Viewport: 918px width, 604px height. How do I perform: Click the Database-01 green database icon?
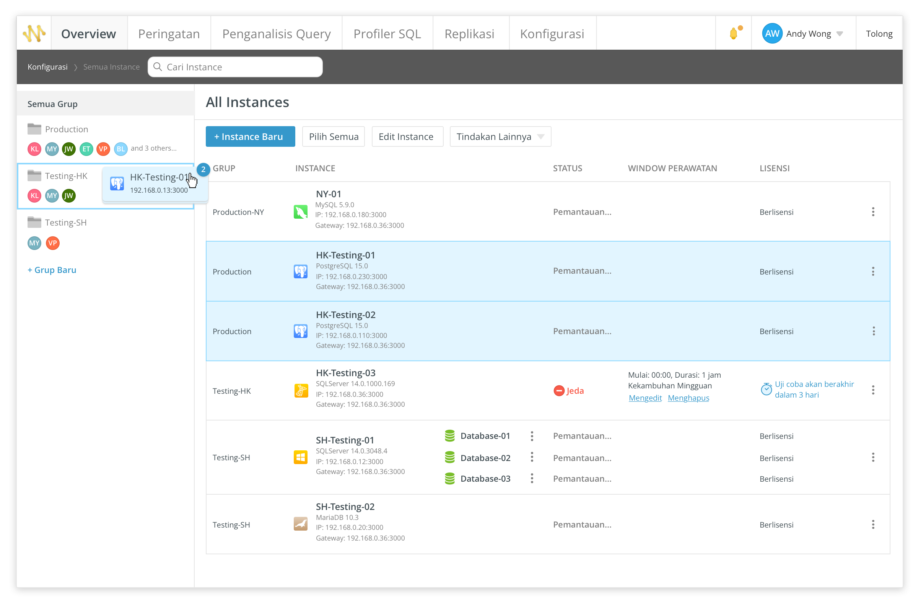tap(450, 436)
